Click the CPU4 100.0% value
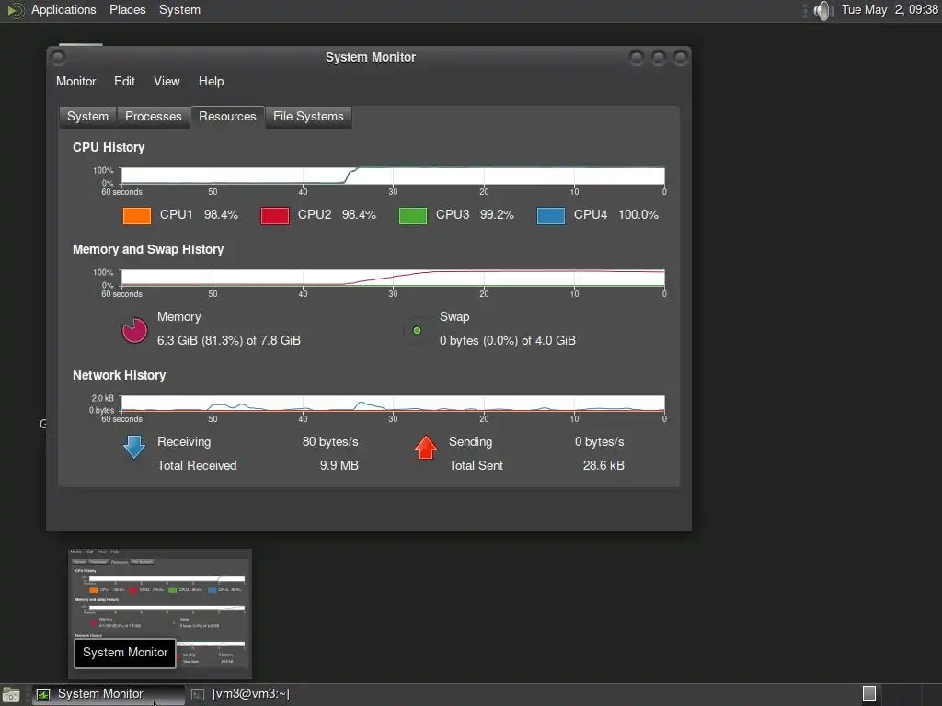942x706 pixels. [x=638, y=215]
